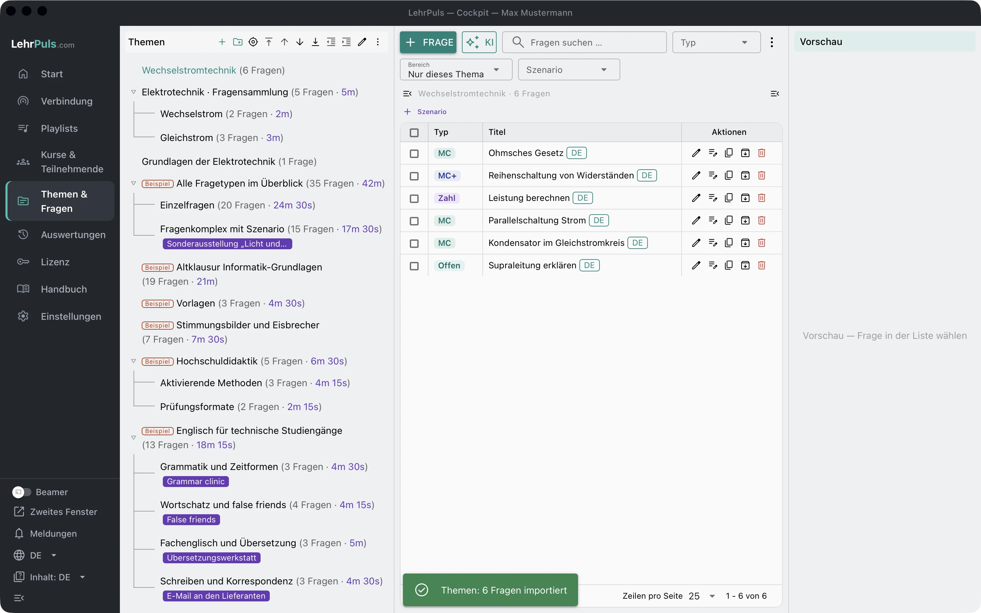Collapse the Elektrotechnik · Fragensammlung tree node
Screen dimensions: 981x613
(134, 92)
